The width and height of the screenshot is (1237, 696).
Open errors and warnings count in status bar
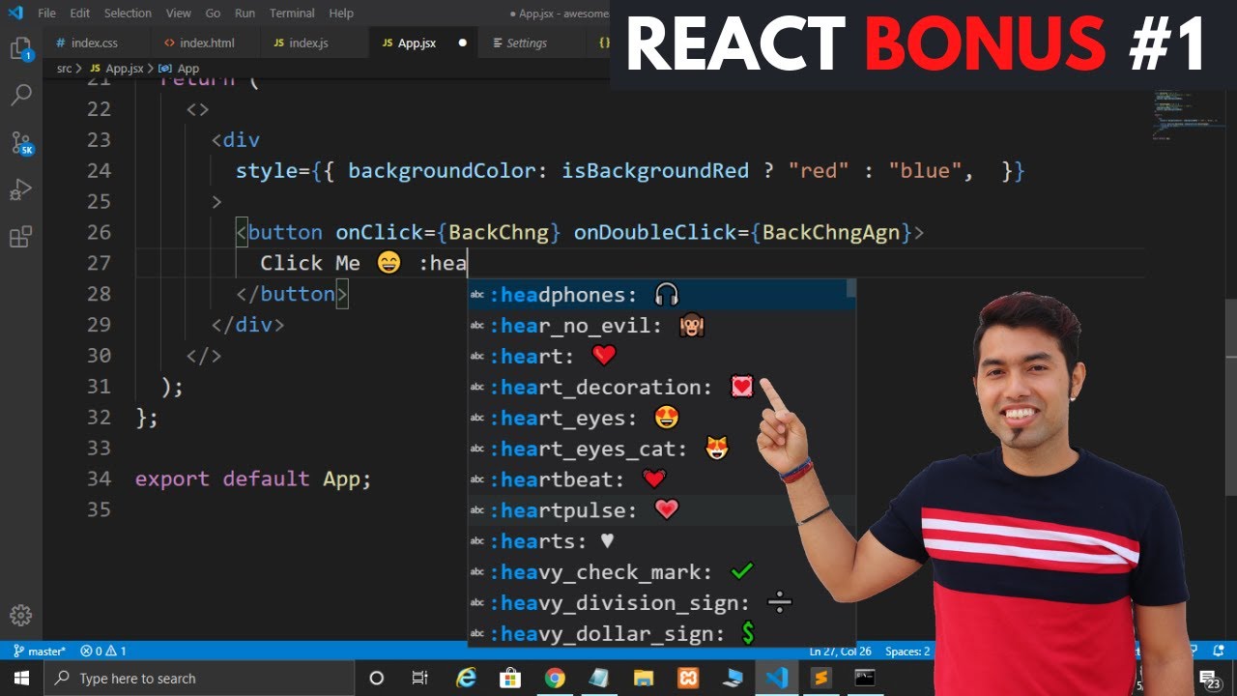click(x=103, y=652)
